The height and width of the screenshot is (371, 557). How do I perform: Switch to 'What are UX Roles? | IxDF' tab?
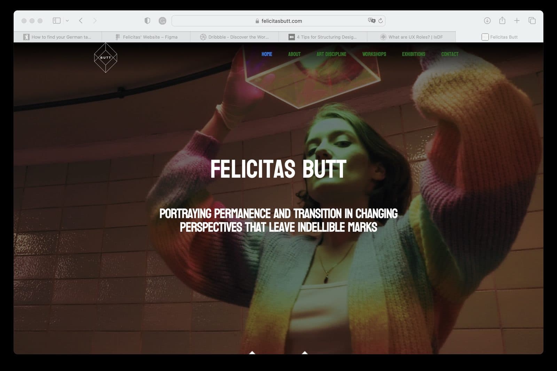point(411,37)
